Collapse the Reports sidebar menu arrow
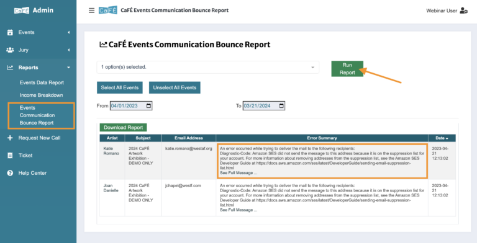477x243 pixels. pos(69,68)
